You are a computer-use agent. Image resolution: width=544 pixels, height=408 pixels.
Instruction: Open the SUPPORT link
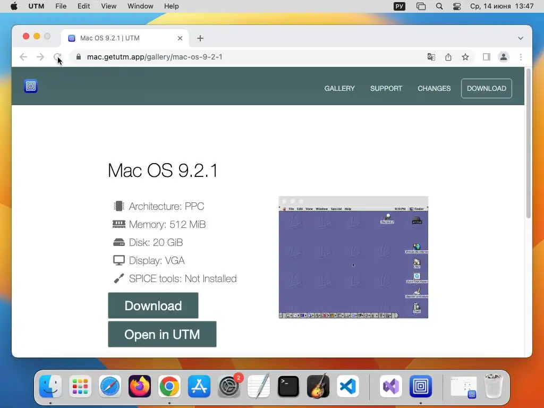(x=386, y=89)
